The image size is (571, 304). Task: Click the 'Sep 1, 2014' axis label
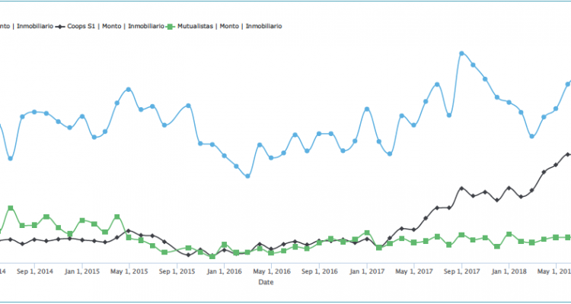click(x=34, y=271)
